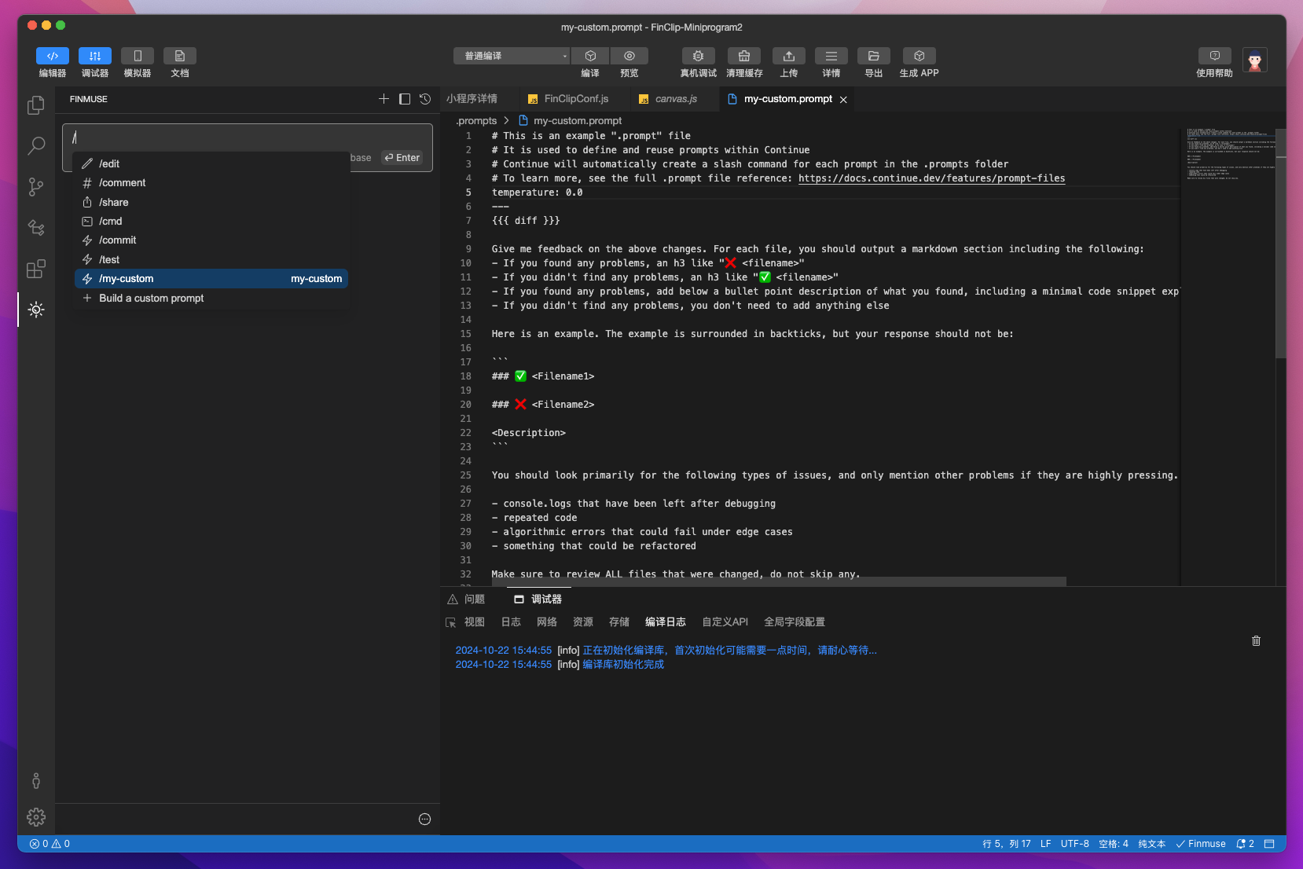Toggle the editor (编辑器) panel button
Screen dimensions: 1303x869
[53, 56]
